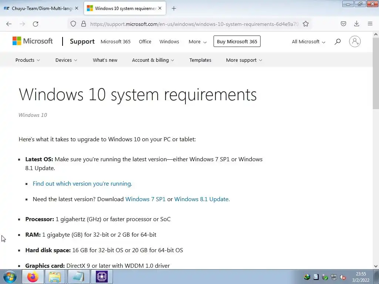
Task: Click the 'Graphics card:' requirement line
Action: 97,266
